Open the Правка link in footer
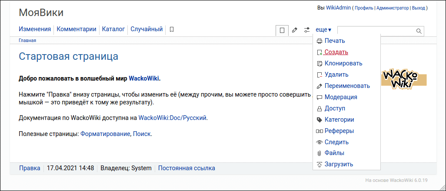Viewport: 446px width, 191px height. tap(30, 168)
